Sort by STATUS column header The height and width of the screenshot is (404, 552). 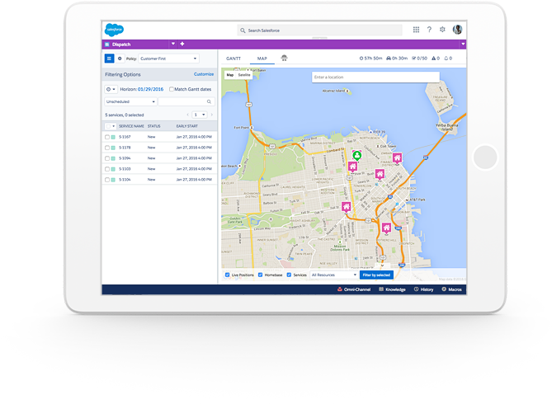[153, 126]
